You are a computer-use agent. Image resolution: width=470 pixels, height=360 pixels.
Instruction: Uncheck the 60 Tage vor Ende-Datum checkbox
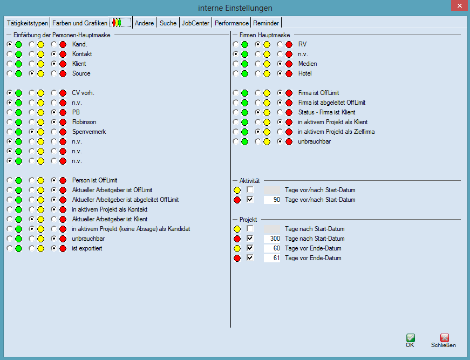[x=250, y=248]
